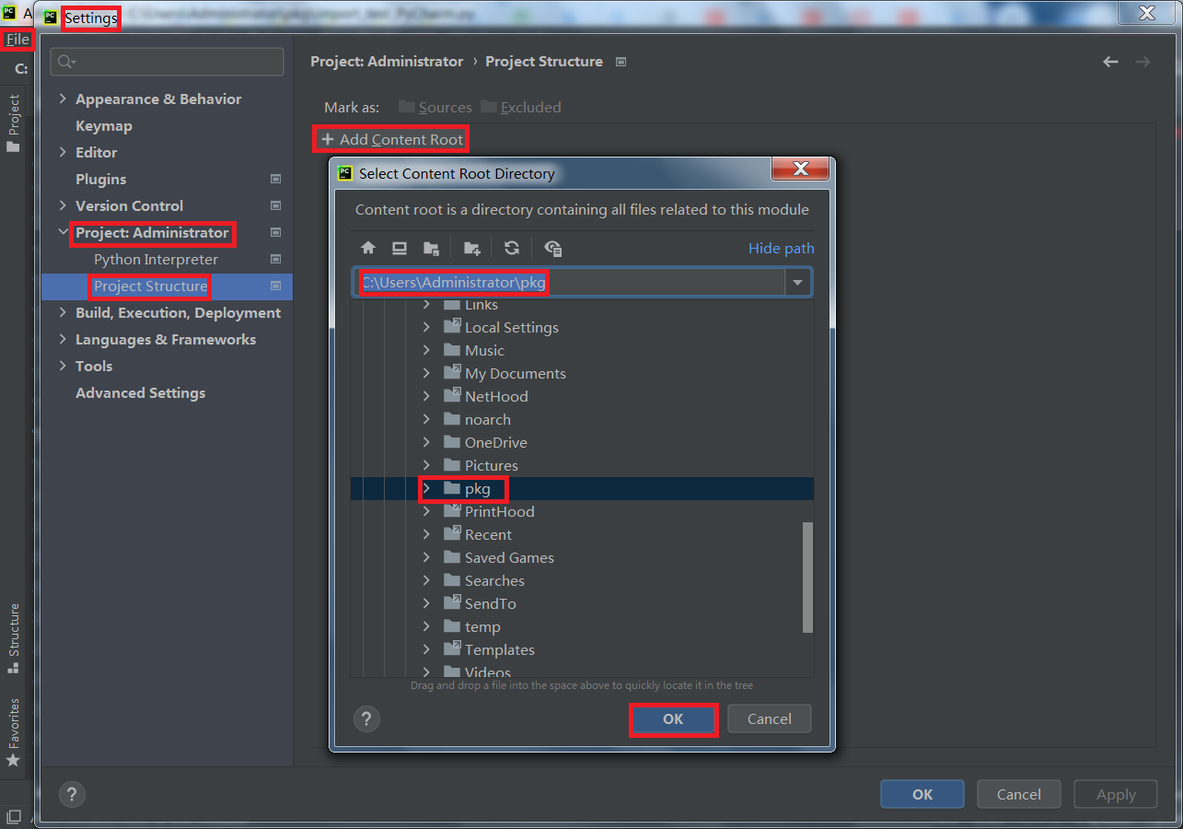
Task: Jump to project directory icon in dialog toolbar
Action: coord(431,248)
